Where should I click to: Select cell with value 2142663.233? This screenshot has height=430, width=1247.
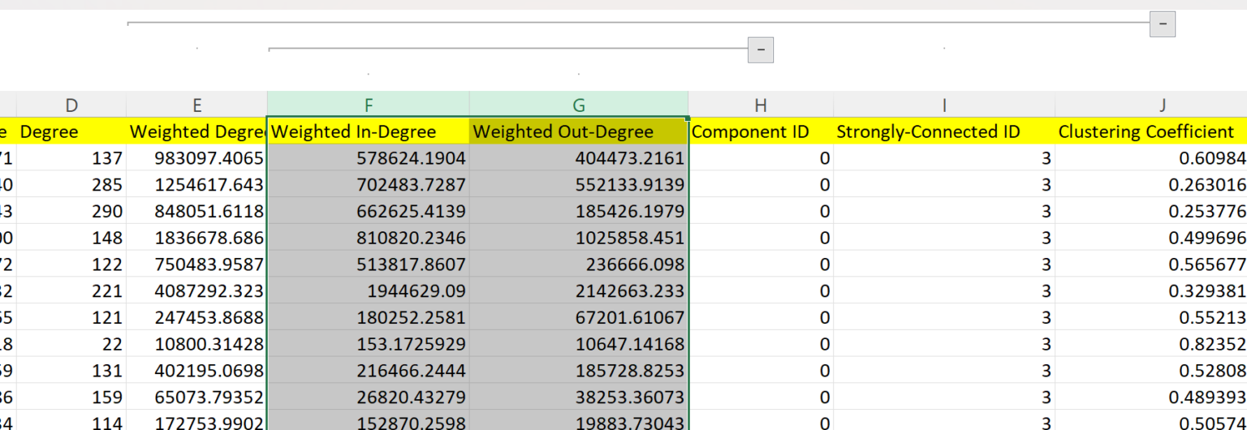579,290
